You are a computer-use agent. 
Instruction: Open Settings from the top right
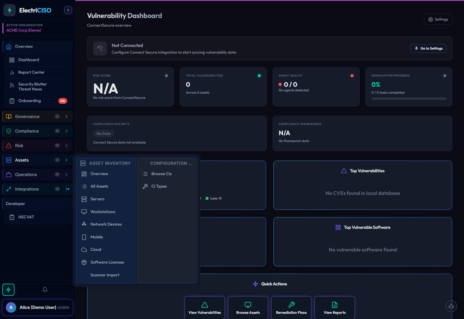[438, 19]
